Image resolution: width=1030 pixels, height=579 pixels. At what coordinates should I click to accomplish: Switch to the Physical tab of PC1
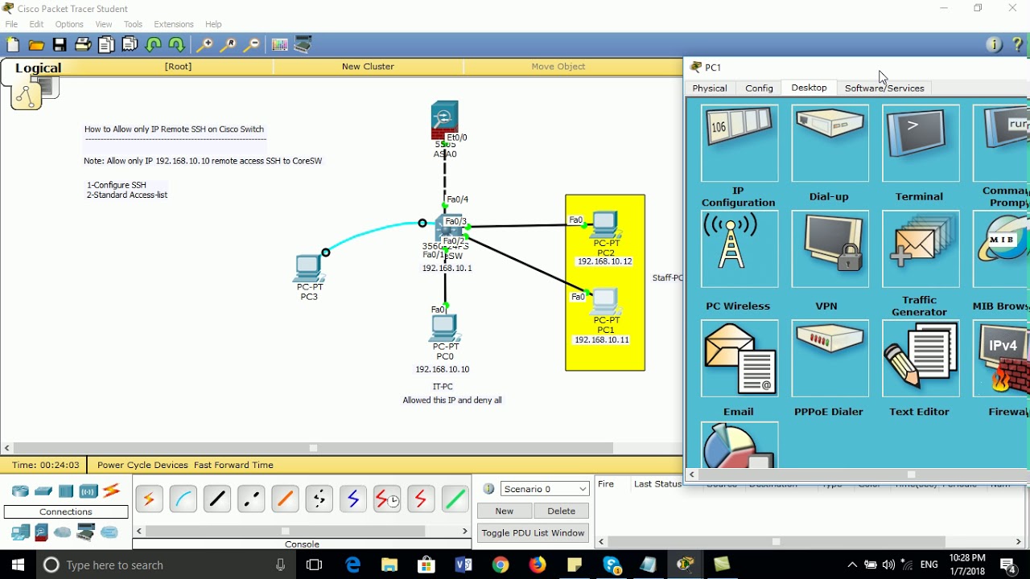710,88
